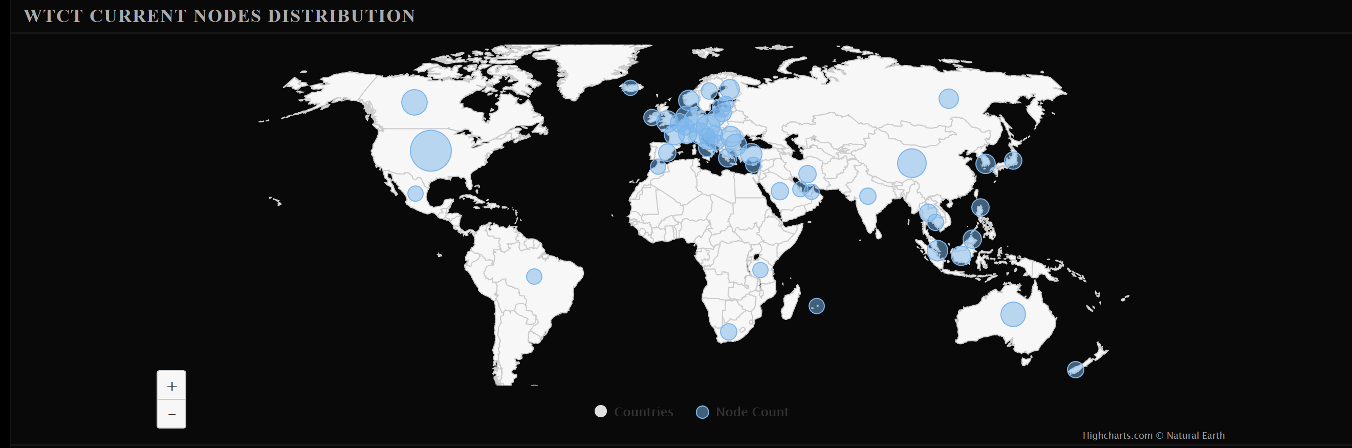Select the Iceland node bubble
Image resolution: width=1352 pixels, height=448 pixels.
point(630,88)
